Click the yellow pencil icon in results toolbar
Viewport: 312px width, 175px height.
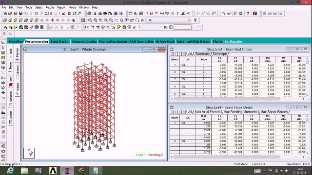tap(118, 27)
